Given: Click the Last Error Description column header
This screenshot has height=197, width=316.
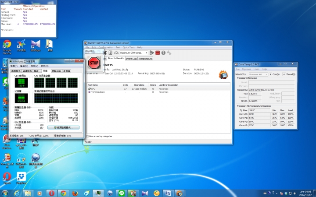Looking at the screenshot, I should pos(194,85).
